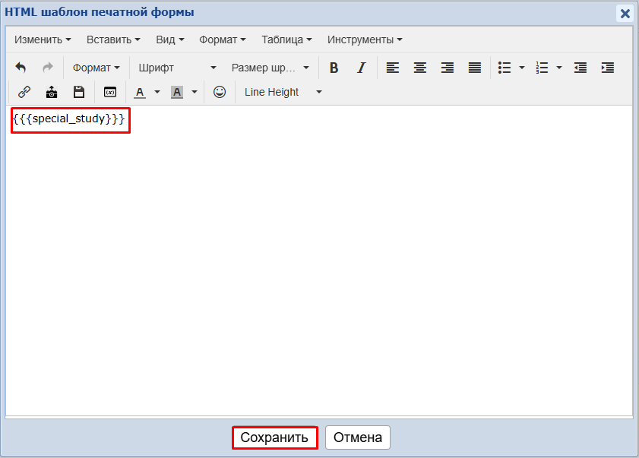Click the floppy disk save icon
The image size is (639, 458).
point(79,92)
